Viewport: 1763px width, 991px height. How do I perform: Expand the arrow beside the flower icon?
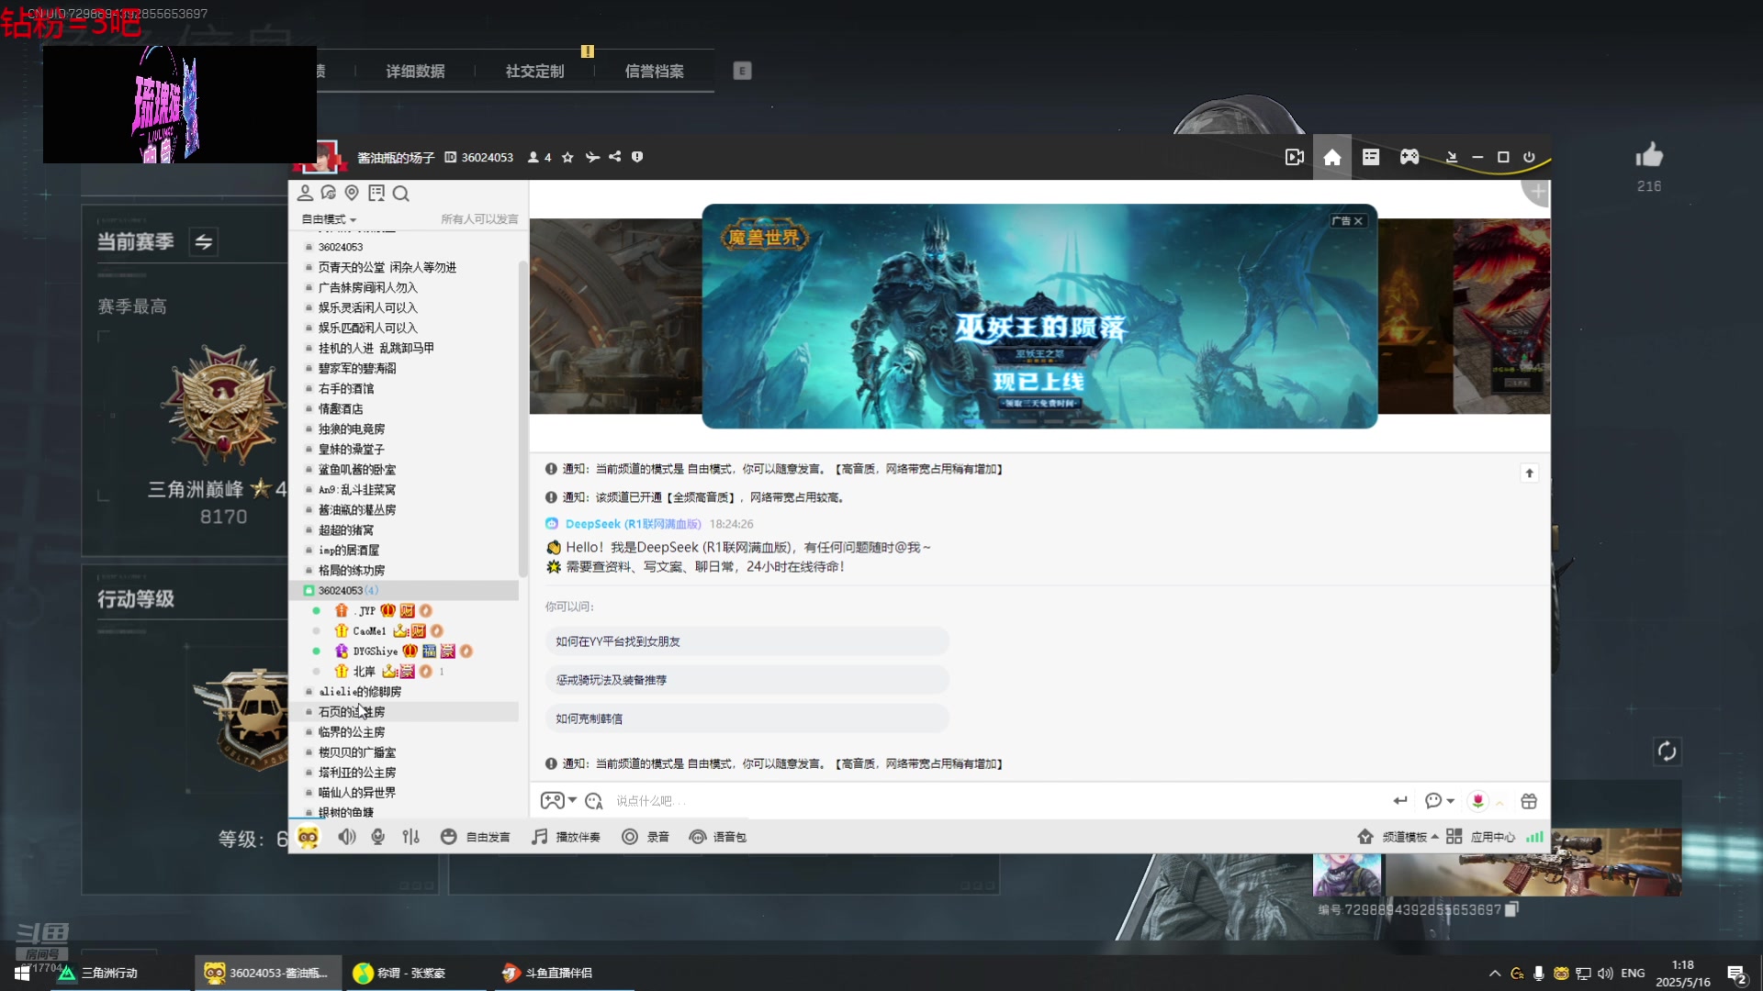(x=1499, y=802)
